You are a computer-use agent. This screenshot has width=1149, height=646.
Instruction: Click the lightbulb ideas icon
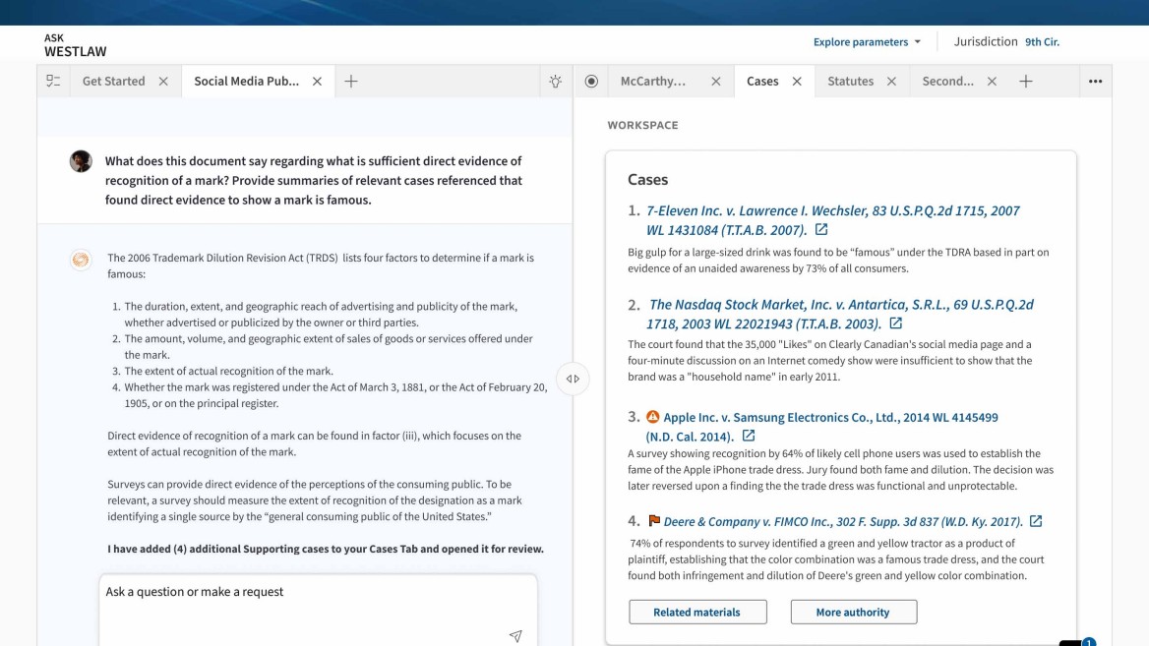556,82
